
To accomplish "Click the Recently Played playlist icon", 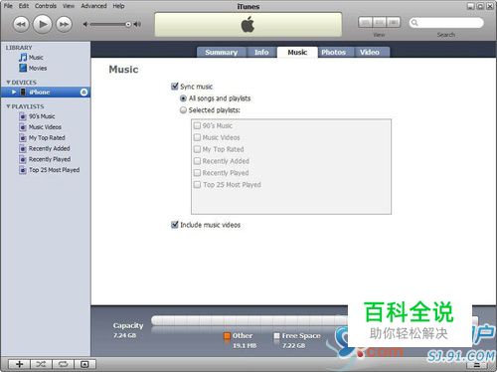I will point(23,159).
